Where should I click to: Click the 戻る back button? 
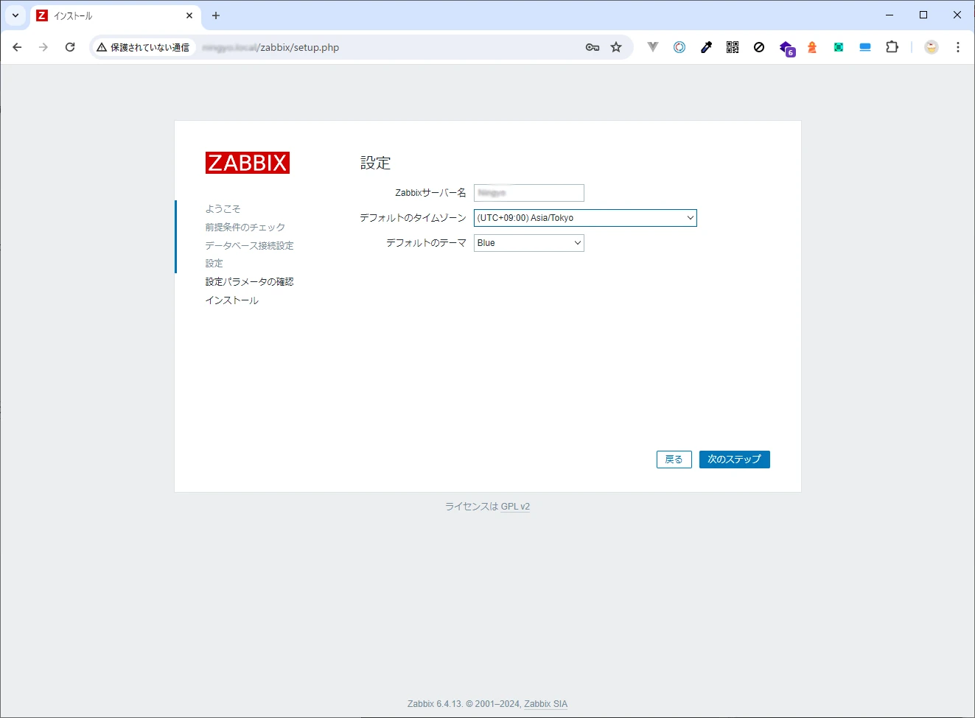[674, 460]
